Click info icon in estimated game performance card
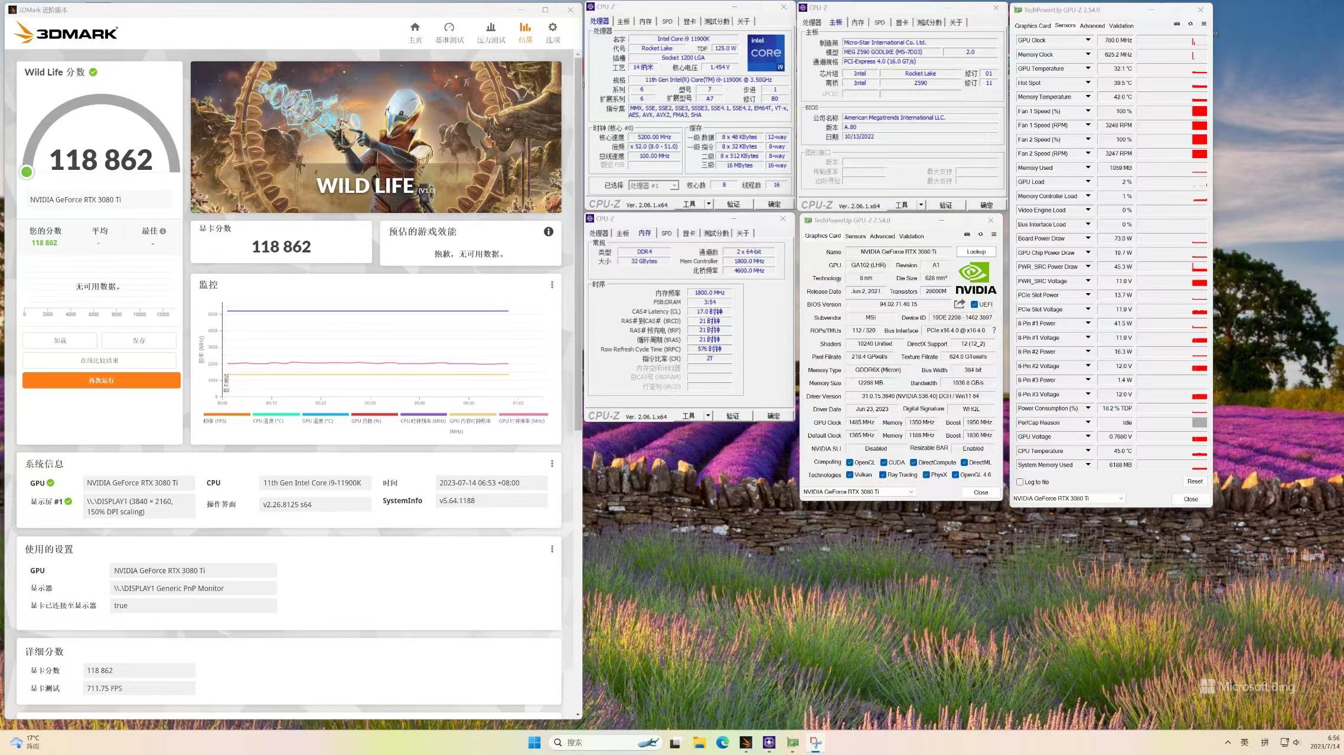The width and height of the screenshot is (1344, 755). [x=549, y=232]
